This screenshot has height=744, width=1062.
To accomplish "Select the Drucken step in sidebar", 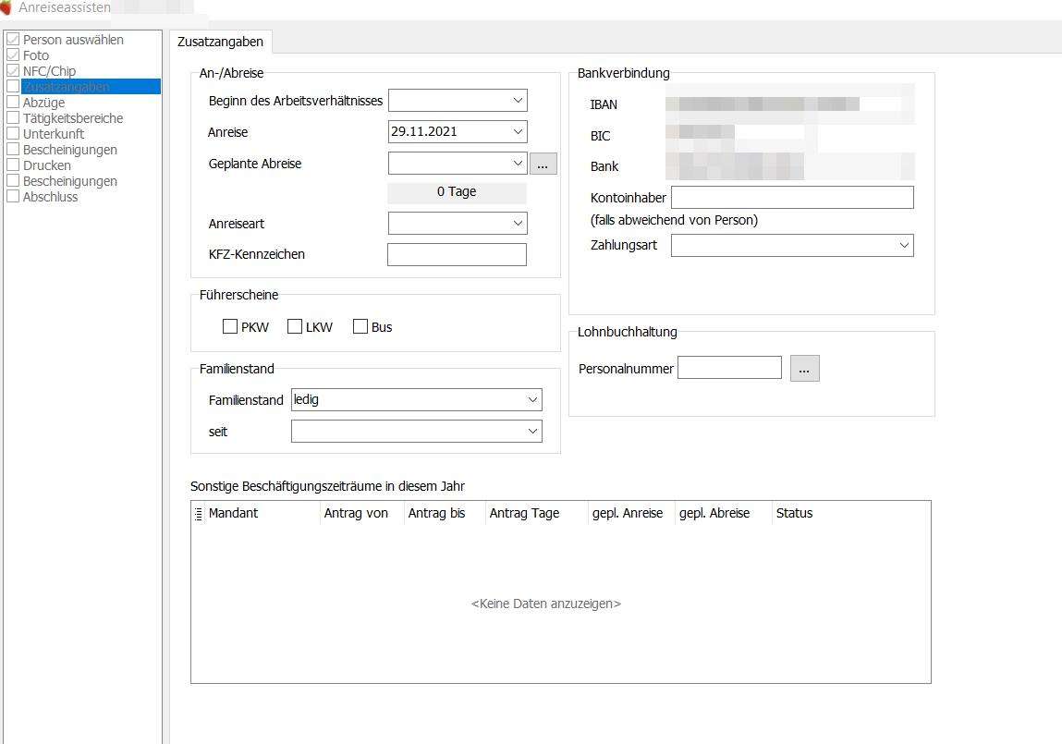I will (x=47, y=165).
